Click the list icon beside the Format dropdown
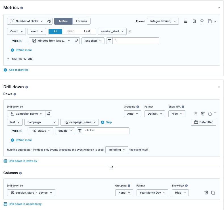The height and width of the screenshot is (210, 224). point(186,21)
